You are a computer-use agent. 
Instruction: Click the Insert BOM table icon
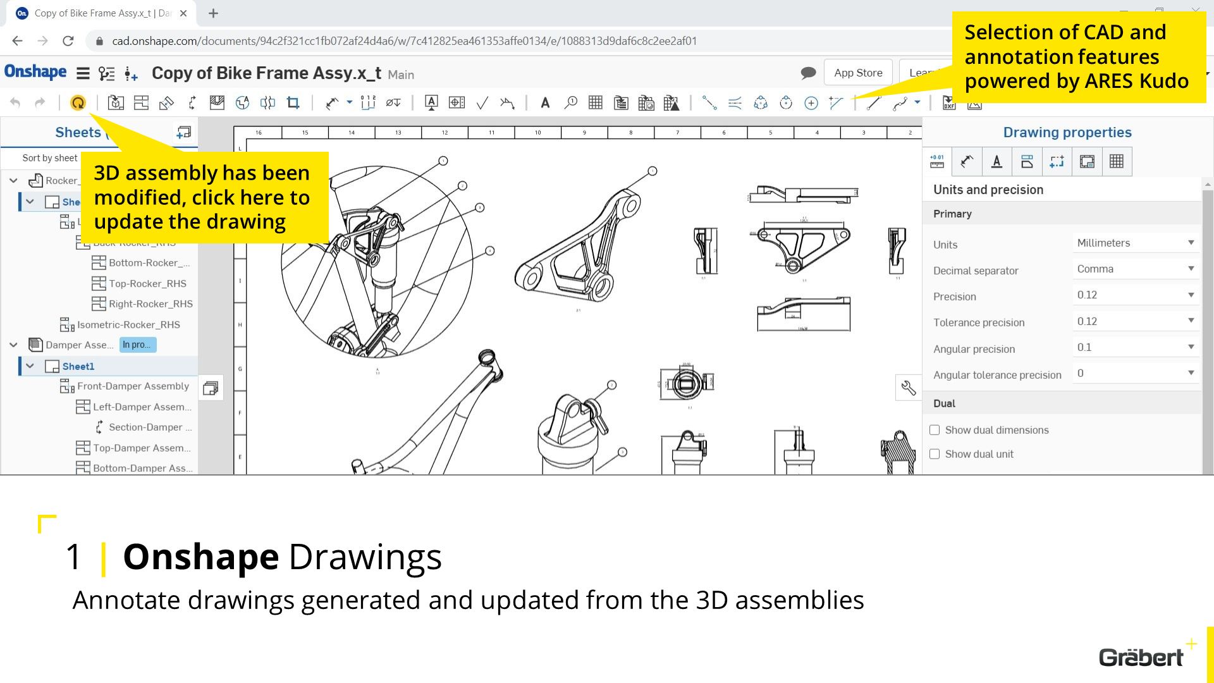pos(621,102)
